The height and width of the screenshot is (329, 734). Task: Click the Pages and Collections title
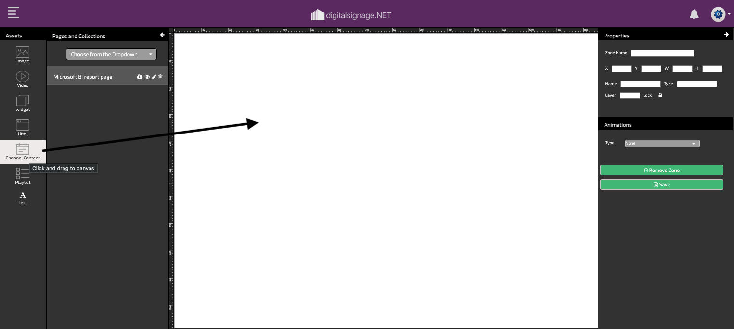[x=79, y=36]
